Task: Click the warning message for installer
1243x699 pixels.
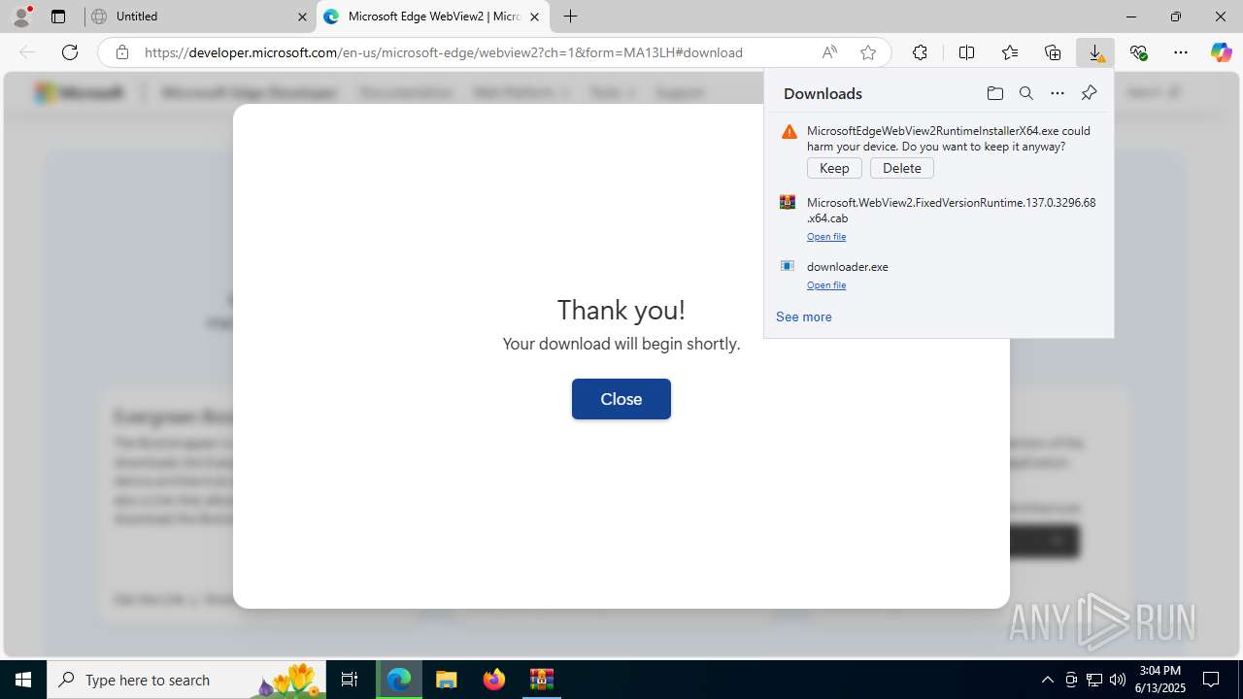Action: click(949, 139)
